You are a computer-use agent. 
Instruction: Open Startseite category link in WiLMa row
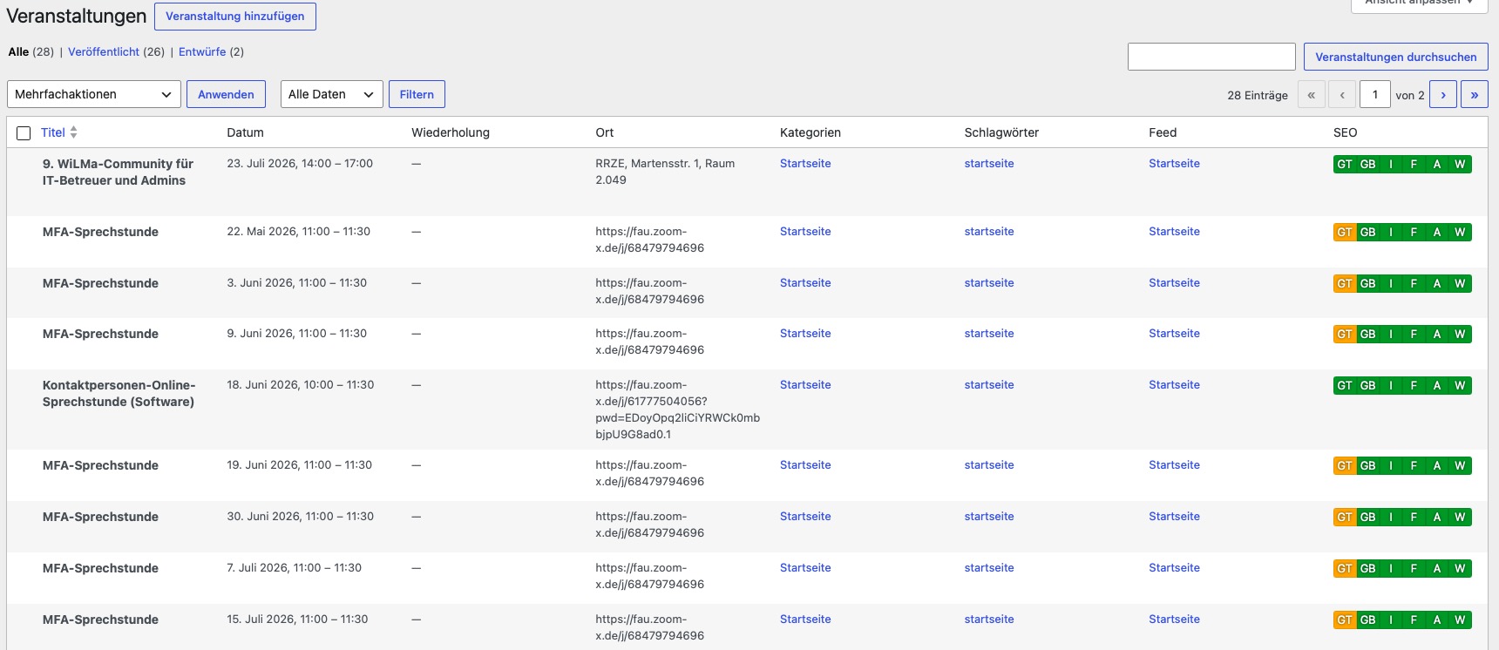(805, 164)
